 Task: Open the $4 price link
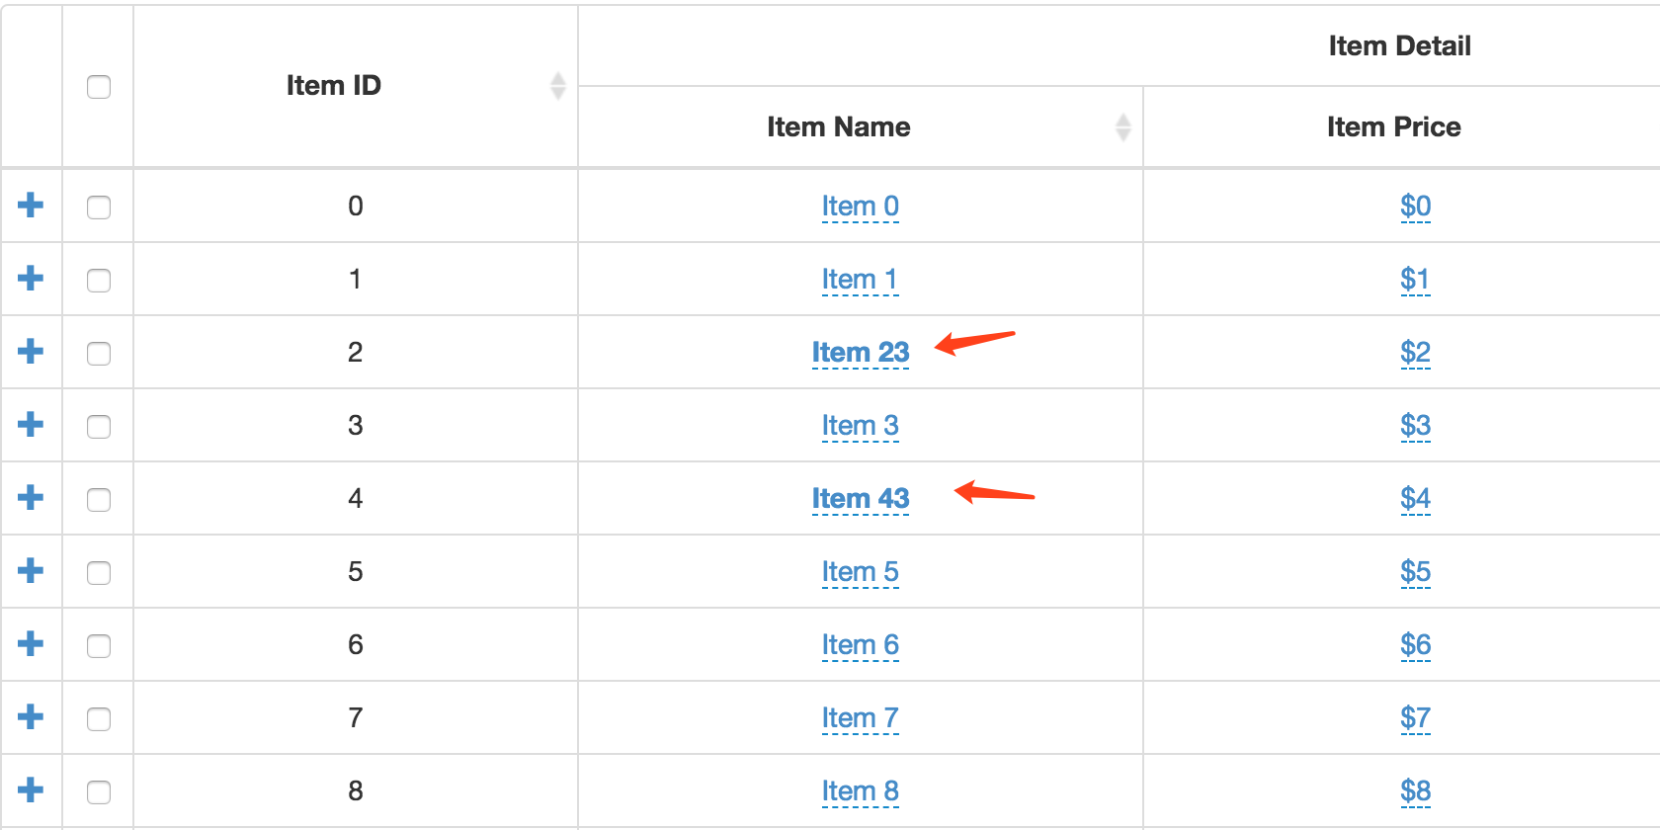click(x=1415, y=498)
